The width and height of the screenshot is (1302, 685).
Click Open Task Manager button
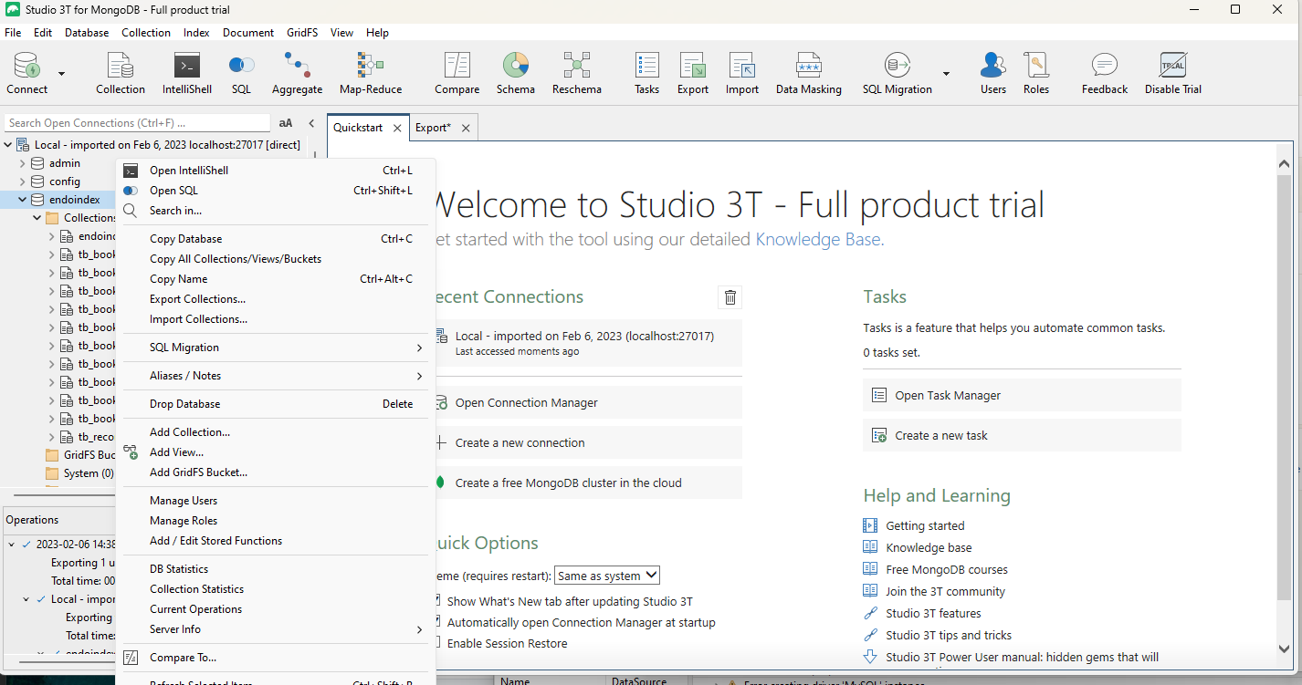click(x=1022, y=395)
